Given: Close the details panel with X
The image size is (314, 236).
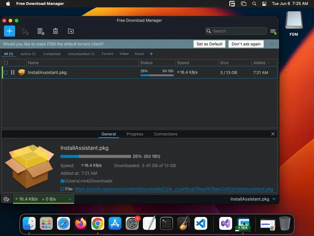Looking at the screenshot, I should click(273, 134).
